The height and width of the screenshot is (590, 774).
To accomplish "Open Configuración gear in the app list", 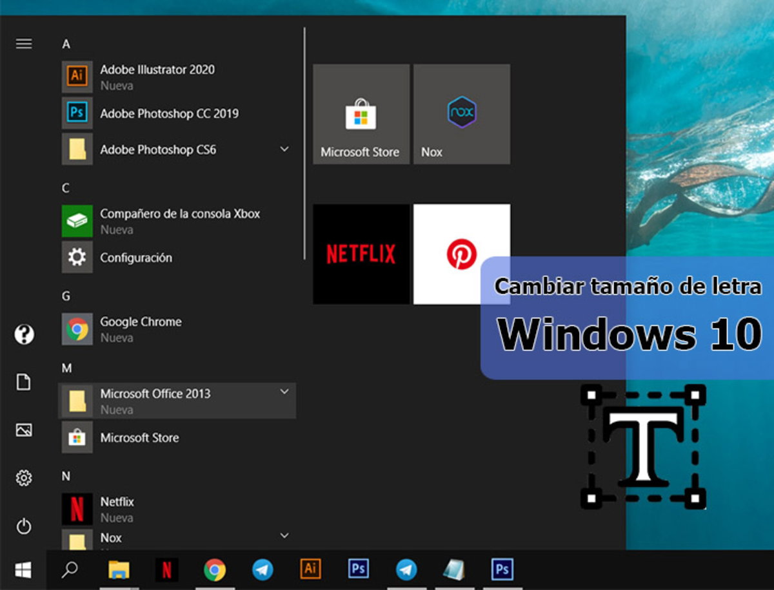I will [x=177, y=258].
